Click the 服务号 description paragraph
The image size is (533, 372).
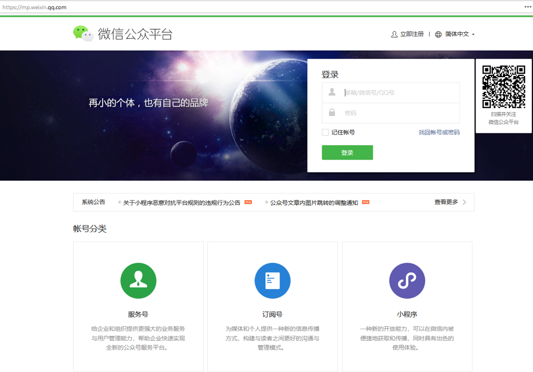(x=138, y=338)
